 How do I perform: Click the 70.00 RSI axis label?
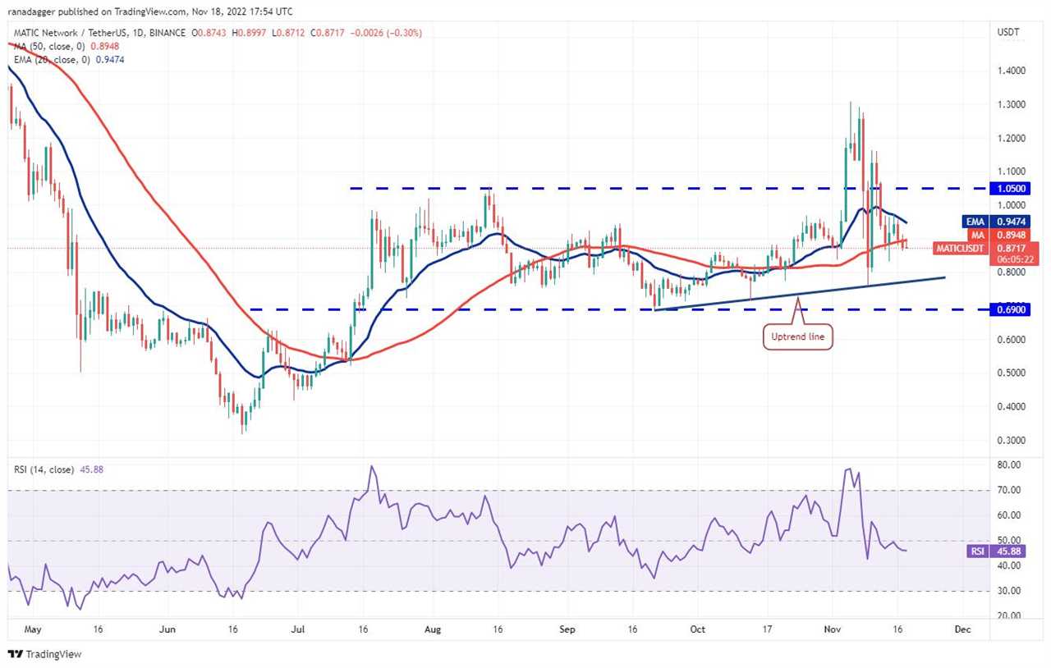[x=1009, y=490]
